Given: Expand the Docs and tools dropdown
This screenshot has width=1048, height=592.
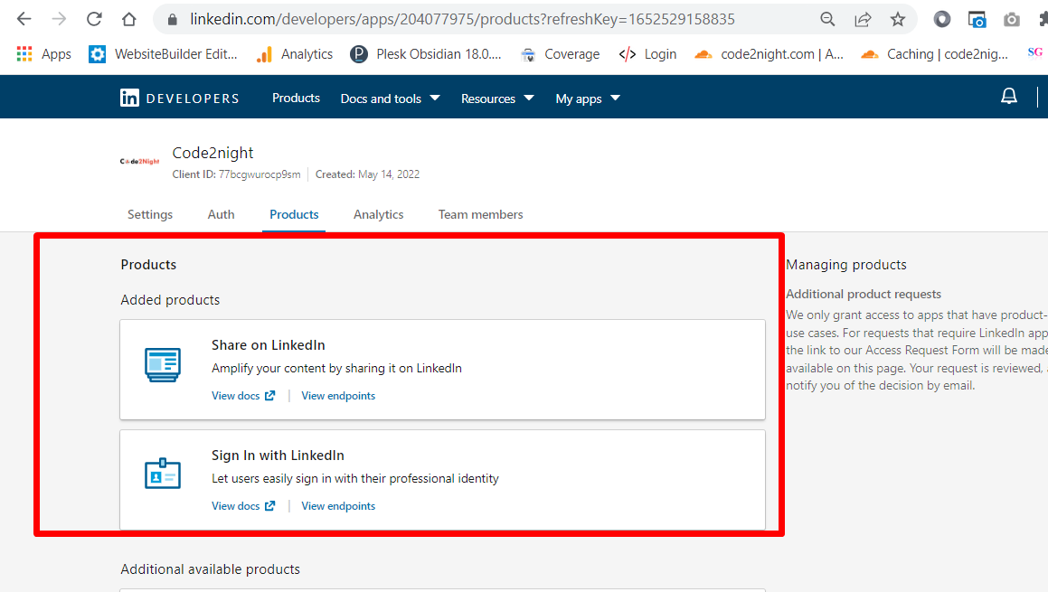Looking at the screenshot, I should tap(391, 99).
